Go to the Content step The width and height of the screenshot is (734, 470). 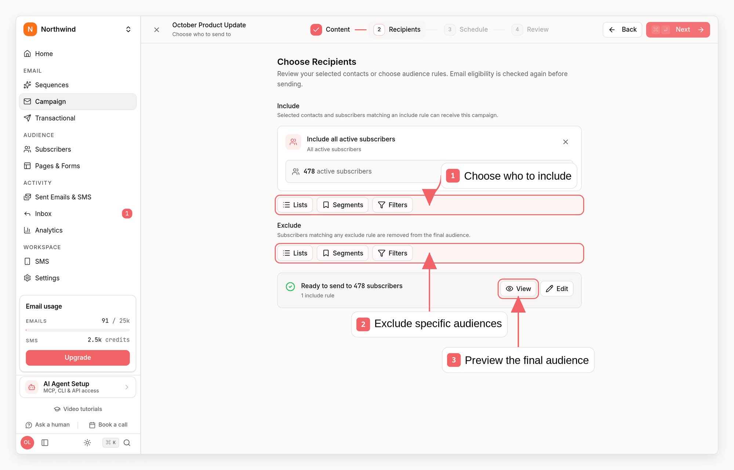(330, 30)
